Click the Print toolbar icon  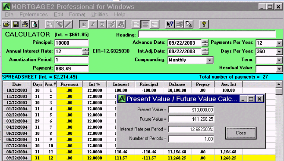(25, 24)
